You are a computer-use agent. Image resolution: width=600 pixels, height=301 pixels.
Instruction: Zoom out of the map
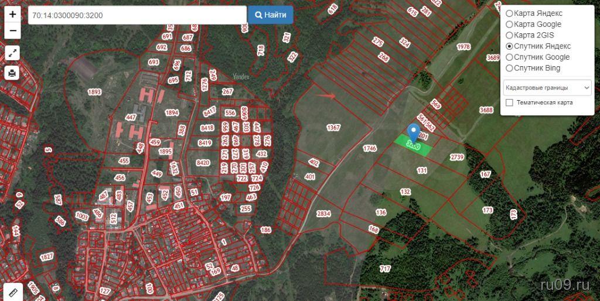coord(13,31)
